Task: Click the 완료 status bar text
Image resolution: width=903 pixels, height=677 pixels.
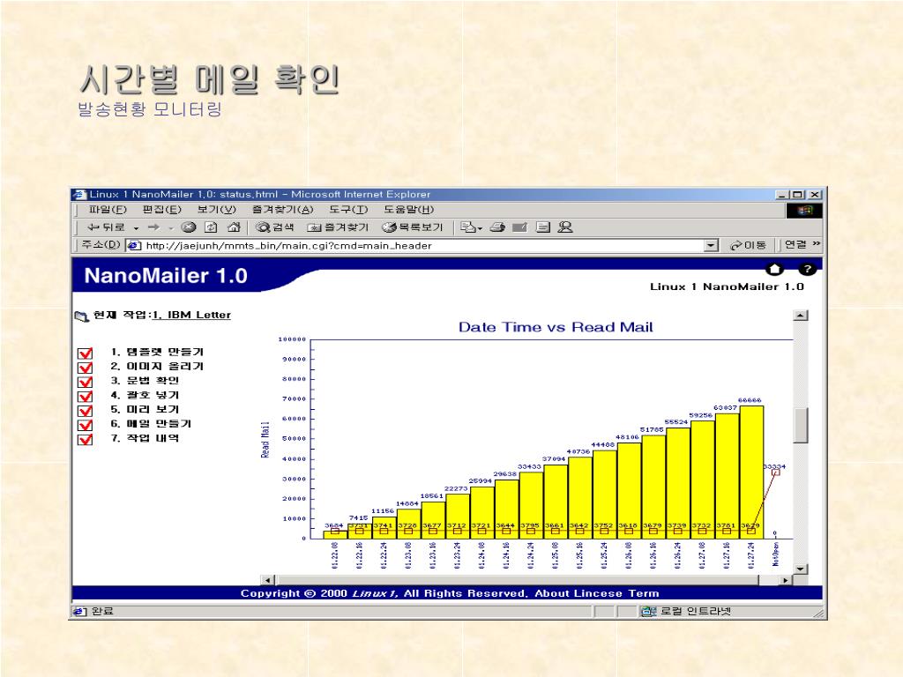Action: [x=102, y=612]
